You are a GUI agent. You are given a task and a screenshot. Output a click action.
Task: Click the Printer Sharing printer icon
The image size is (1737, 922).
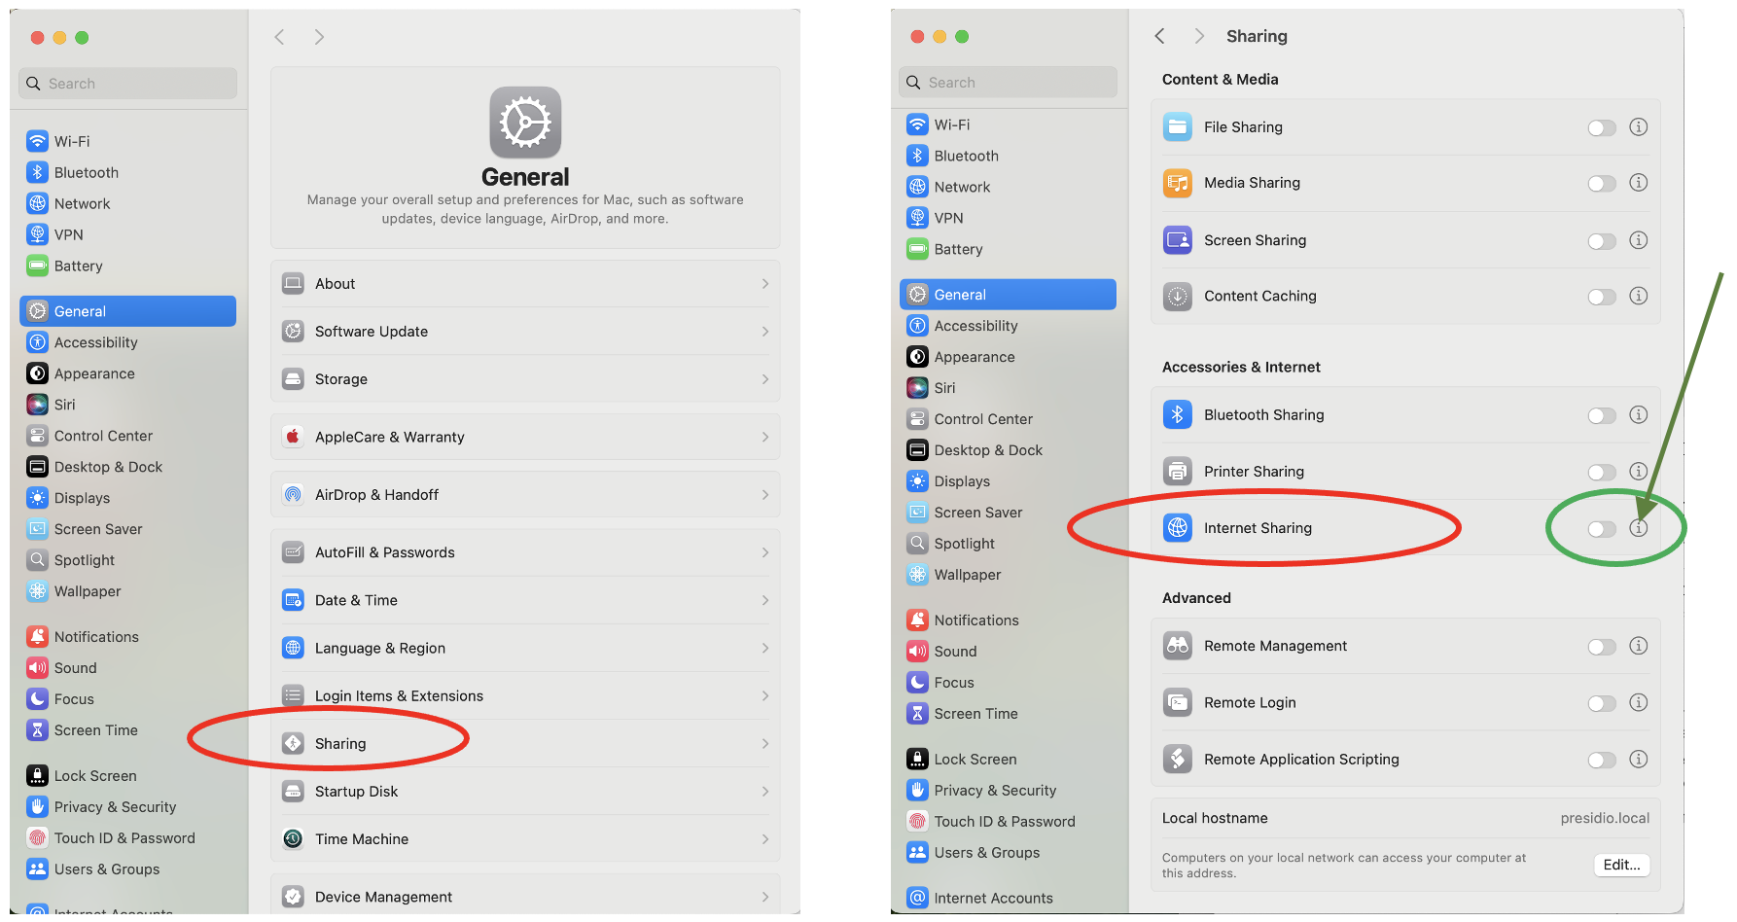point(1178,472)
